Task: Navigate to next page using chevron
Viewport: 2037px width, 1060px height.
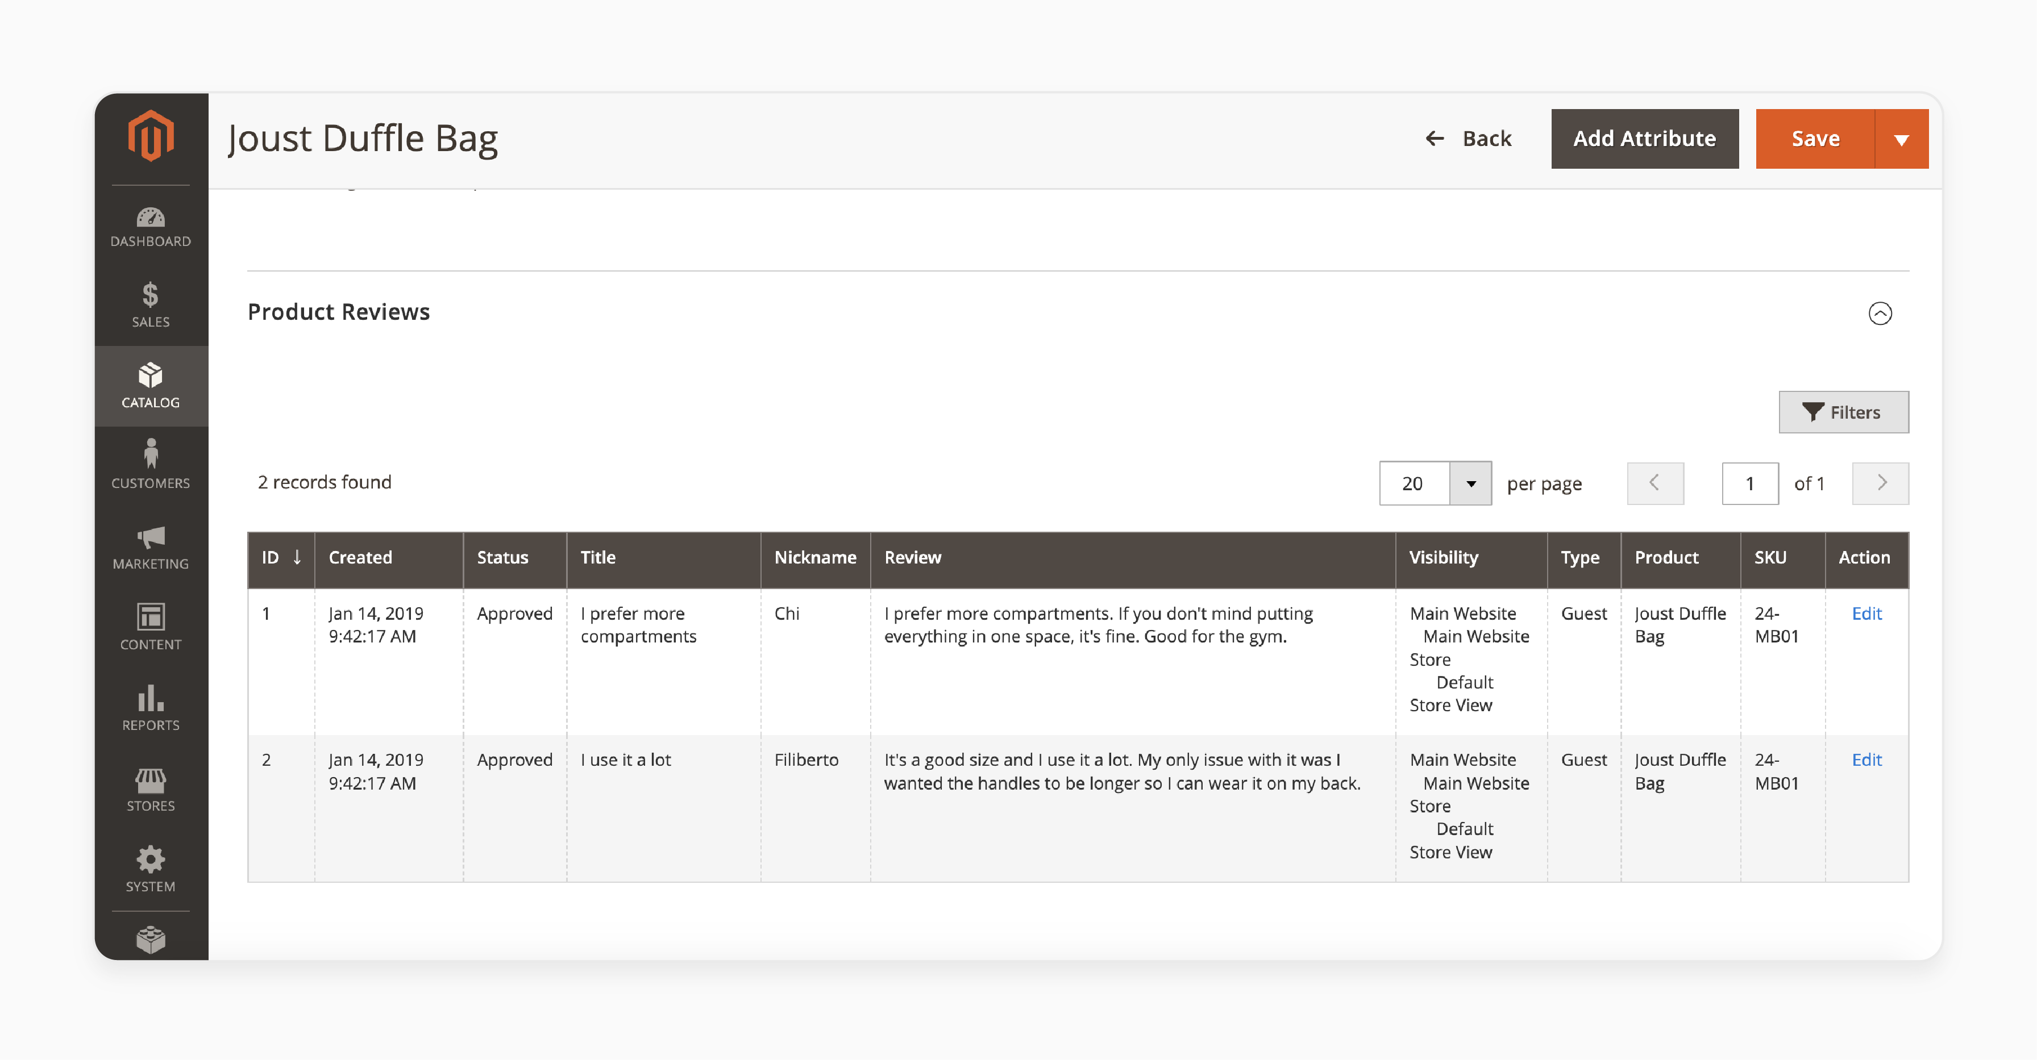Action: [1880, 482]
